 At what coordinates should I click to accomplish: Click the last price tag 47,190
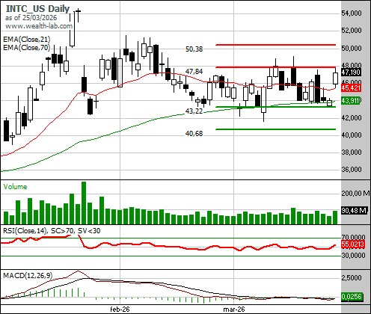[351, 73]
